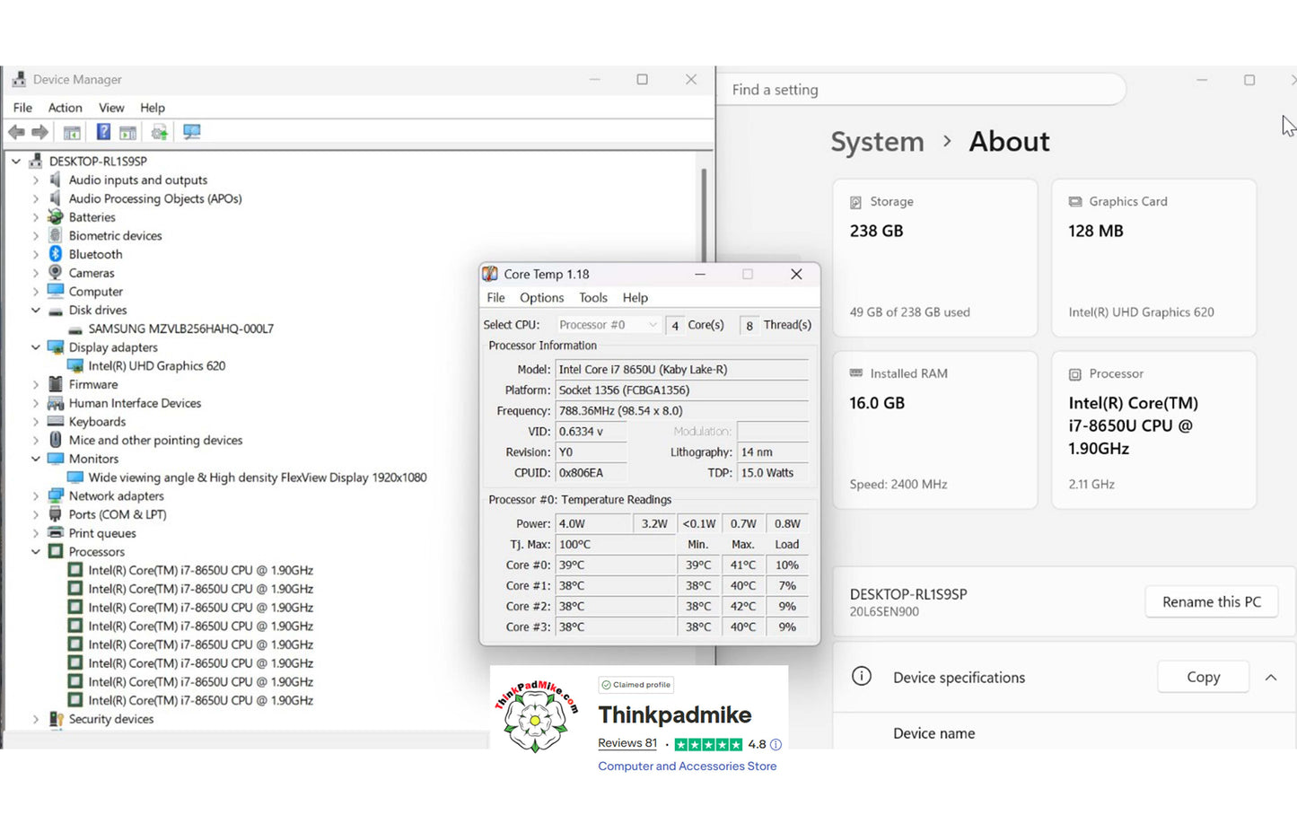Expand the Network adapters category

[36, 495]
